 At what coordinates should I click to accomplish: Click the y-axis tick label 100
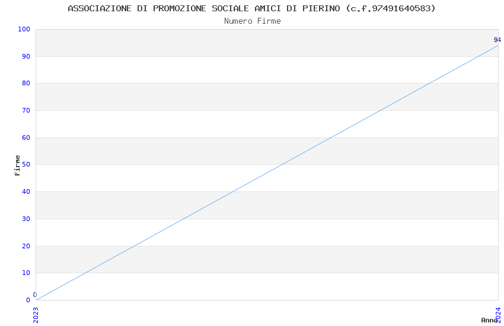pos(24,30)
